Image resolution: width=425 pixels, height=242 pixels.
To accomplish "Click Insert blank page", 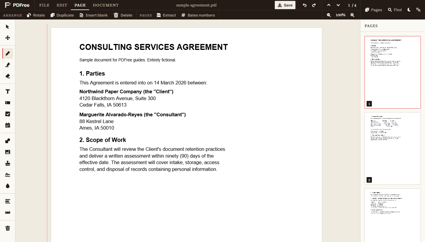I will tap(94, 15).
